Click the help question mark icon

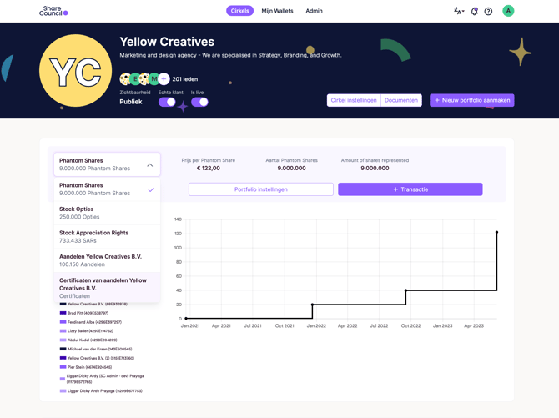(x=488, y=11)
